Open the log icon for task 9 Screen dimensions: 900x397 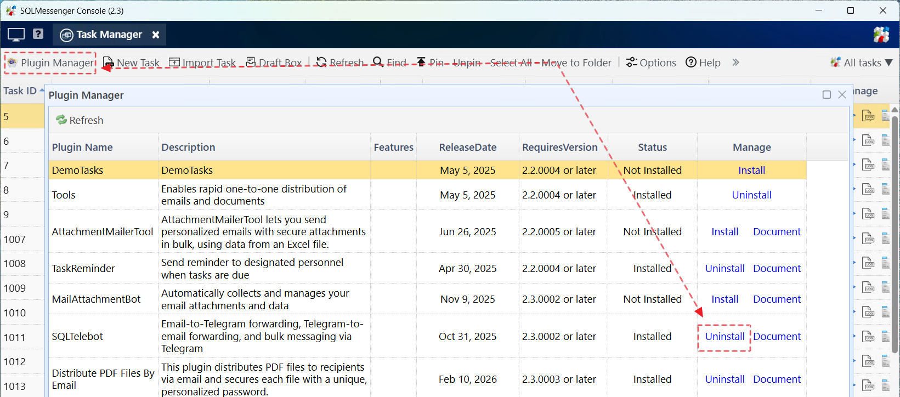(868, 214)
